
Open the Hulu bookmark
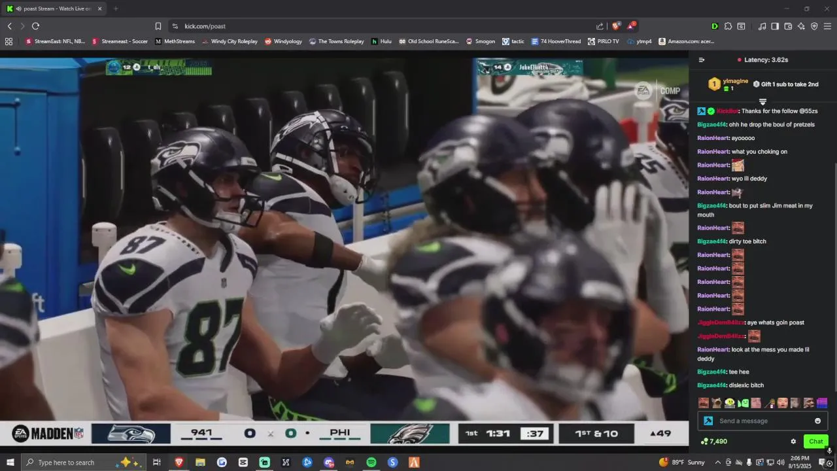tap(381, 41)
